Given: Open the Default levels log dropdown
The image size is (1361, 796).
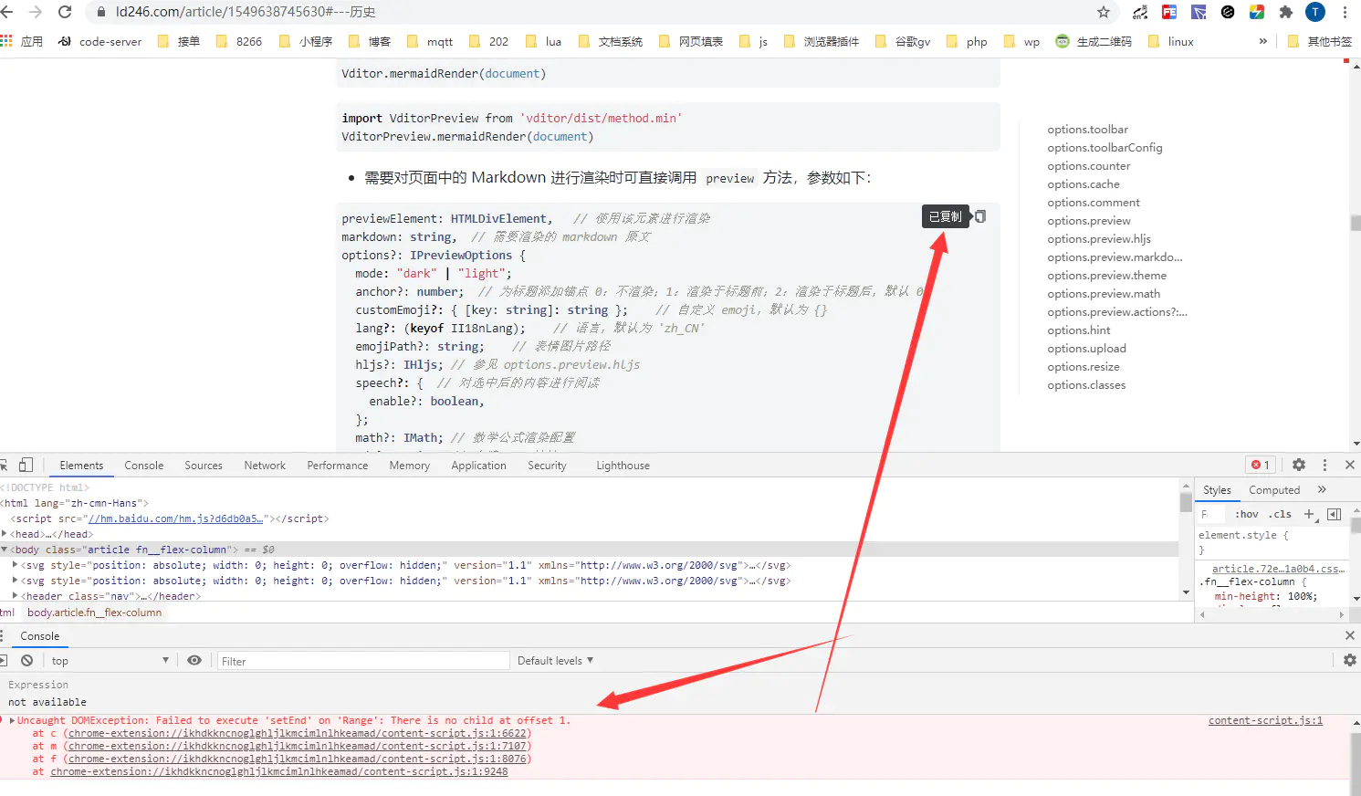Looking at the screenshot, I should (x=555, y=660).
